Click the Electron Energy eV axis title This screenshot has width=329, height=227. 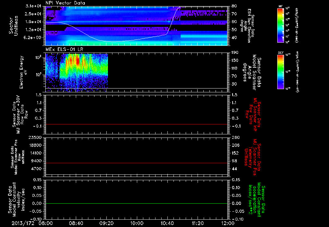pyautogui.click(x=23, y=72)
